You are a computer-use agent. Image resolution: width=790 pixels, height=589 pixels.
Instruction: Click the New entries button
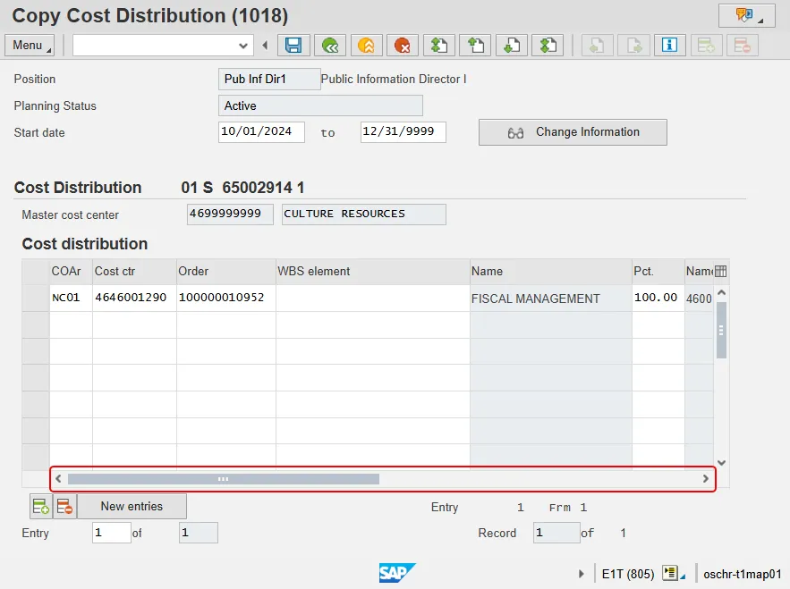coord(132,507)
